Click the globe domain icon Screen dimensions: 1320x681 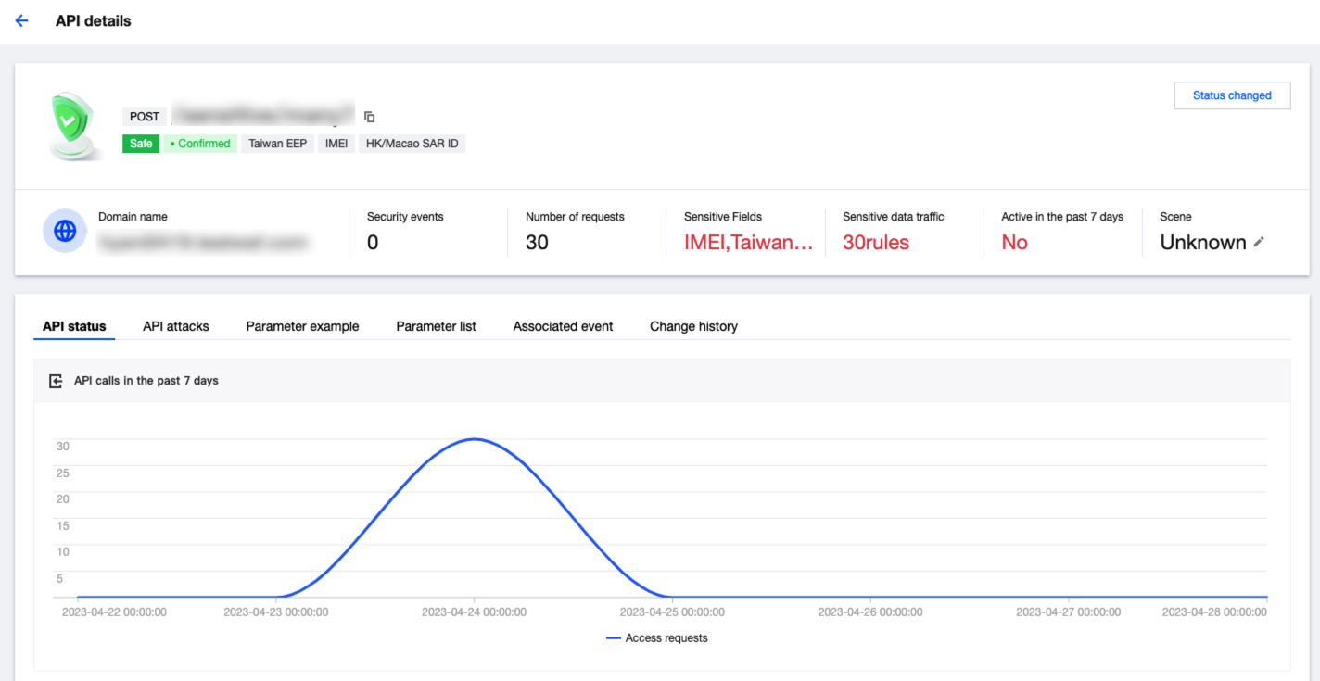point(65,232)
